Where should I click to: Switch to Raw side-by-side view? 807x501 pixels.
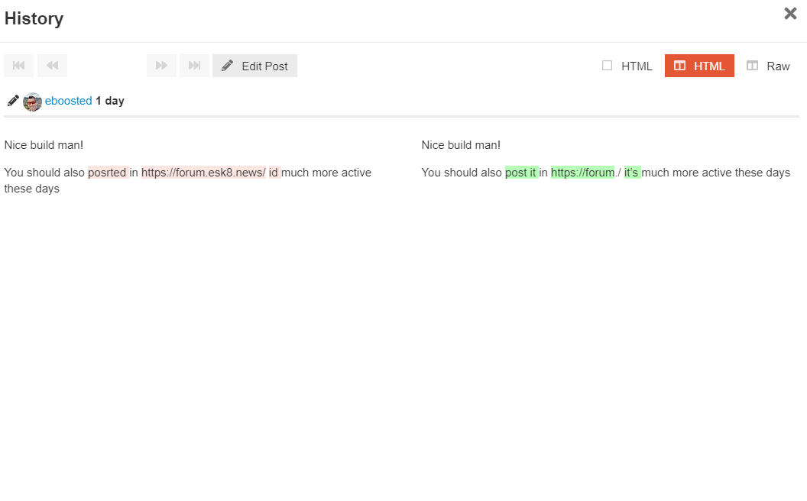tap(768, 66)
